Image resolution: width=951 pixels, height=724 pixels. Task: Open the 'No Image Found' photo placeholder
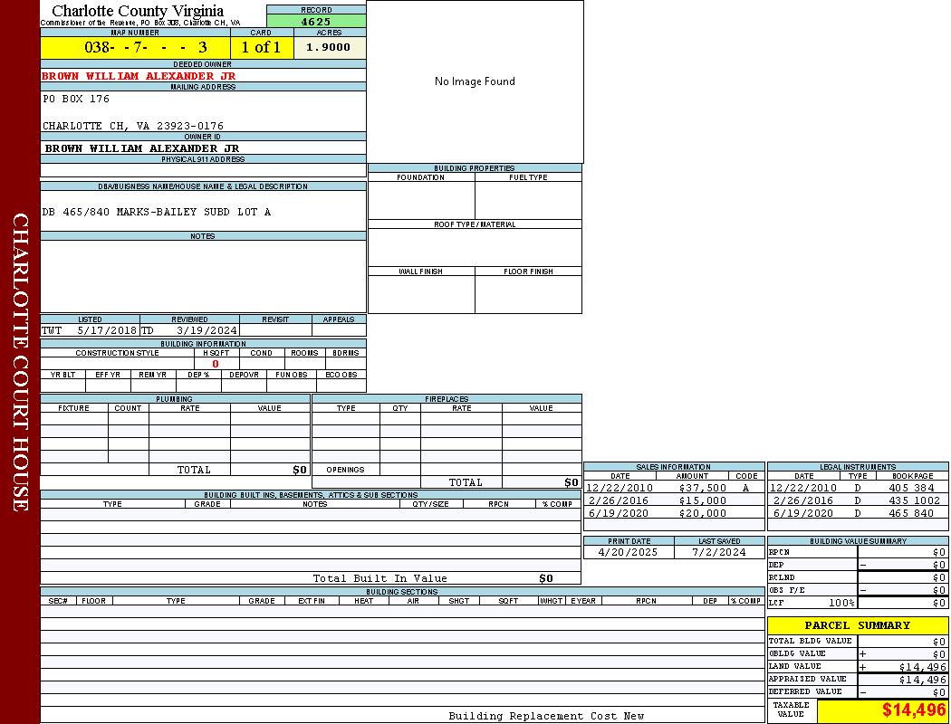(475, 81)
